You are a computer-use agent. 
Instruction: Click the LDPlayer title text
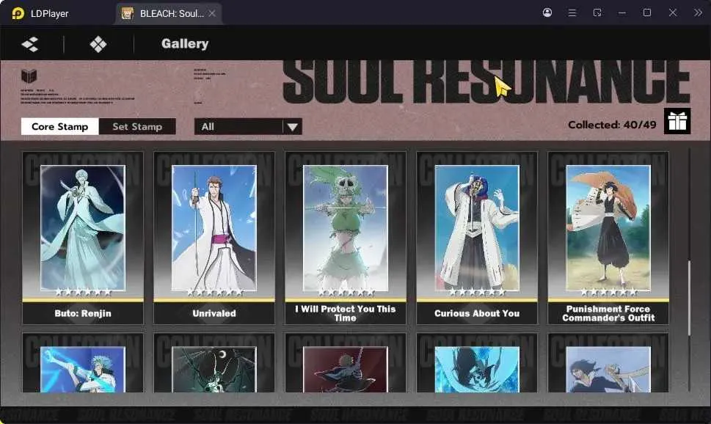(49, 14)
